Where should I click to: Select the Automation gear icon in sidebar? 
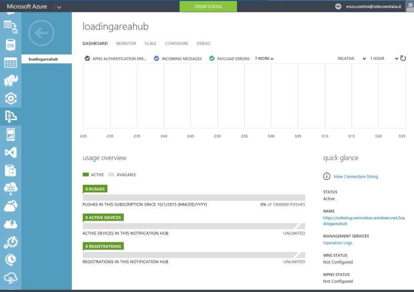click(11, 241)
